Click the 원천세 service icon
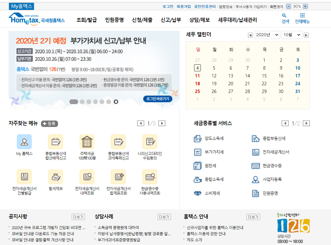The width and height of the screenshot is (331, 245). click(198, 166)
